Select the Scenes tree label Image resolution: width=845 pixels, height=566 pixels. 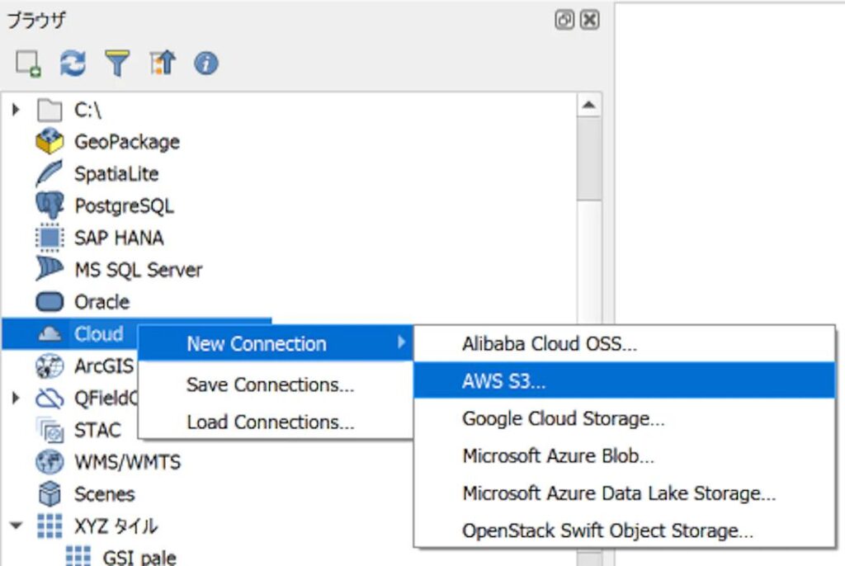click(x=105, y=494)
